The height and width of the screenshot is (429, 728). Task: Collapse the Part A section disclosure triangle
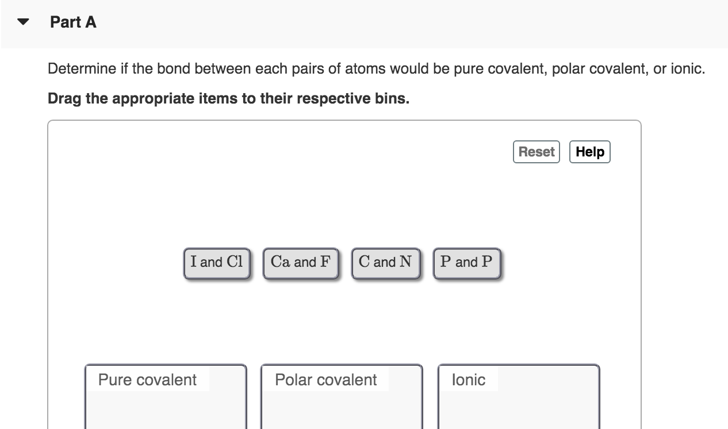(x=22, y=22)
